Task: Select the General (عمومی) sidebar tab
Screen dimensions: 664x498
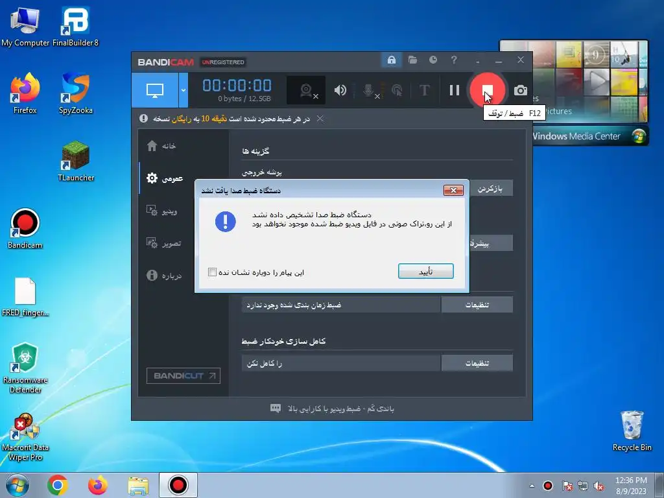Action: (164, 178)
